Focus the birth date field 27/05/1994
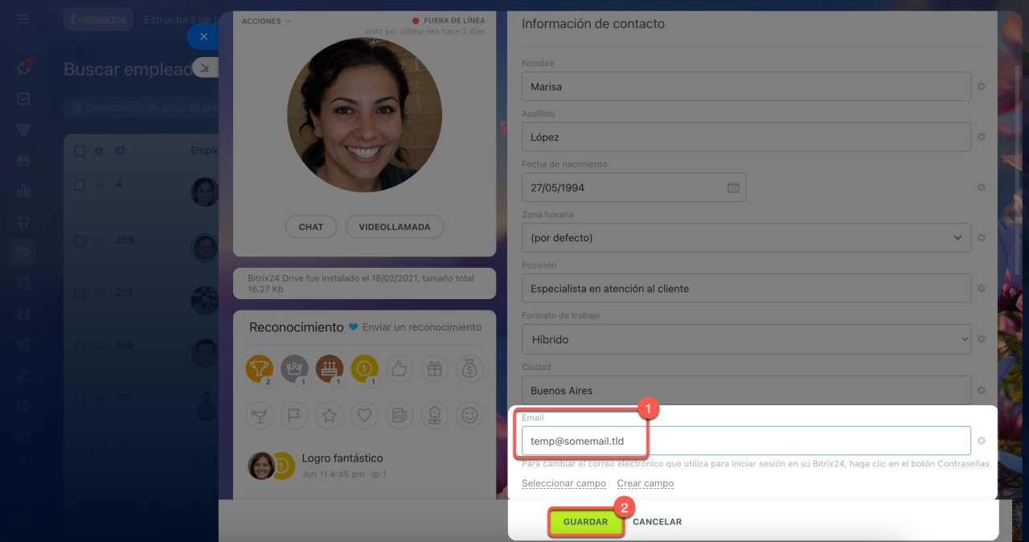 coord(633,187)
